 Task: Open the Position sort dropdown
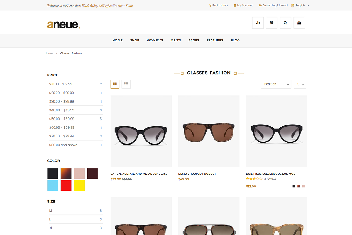coord(276,84)
